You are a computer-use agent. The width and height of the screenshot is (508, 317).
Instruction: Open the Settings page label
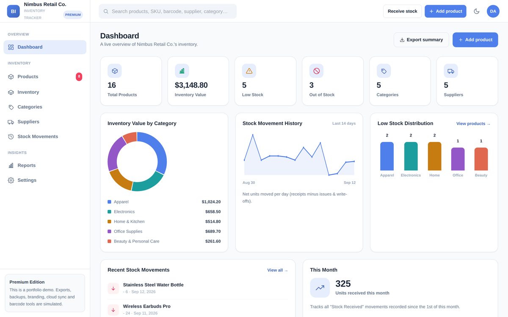(x=27, y=180)
